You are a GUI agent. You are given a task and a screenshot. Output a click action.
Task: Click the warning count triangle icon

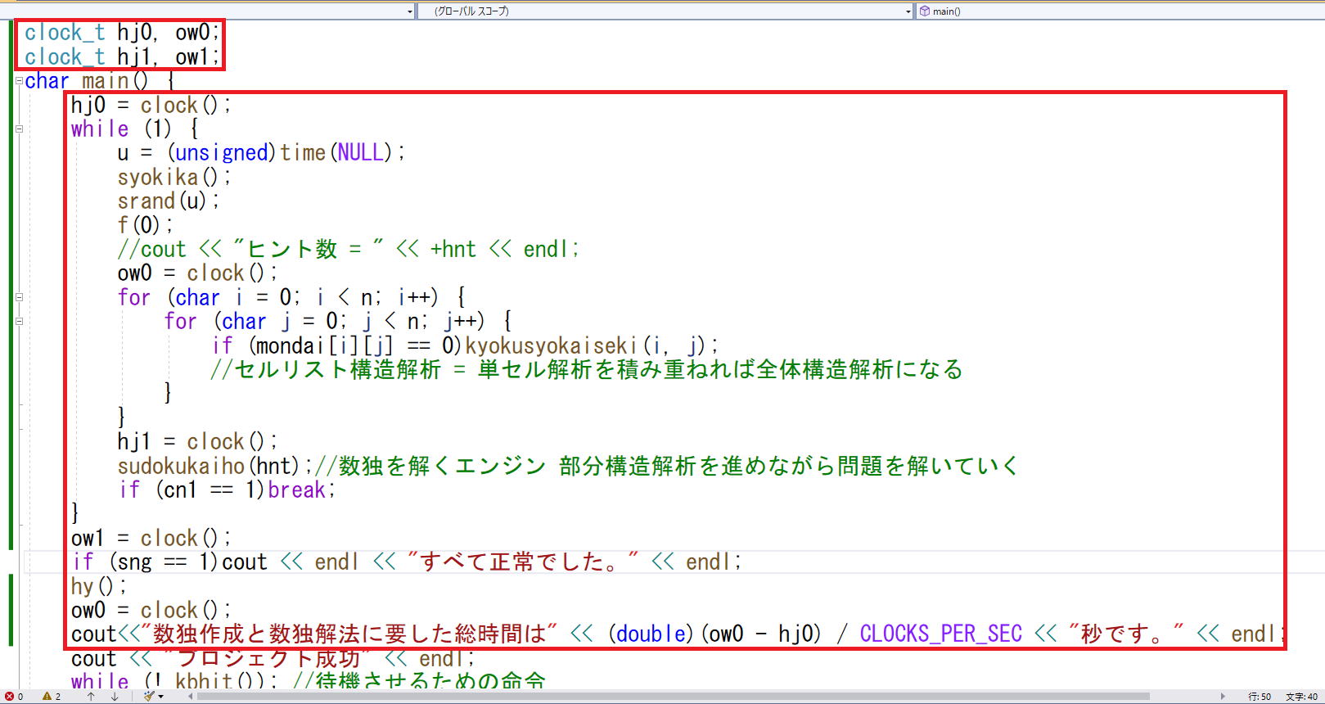click(47, 697)
